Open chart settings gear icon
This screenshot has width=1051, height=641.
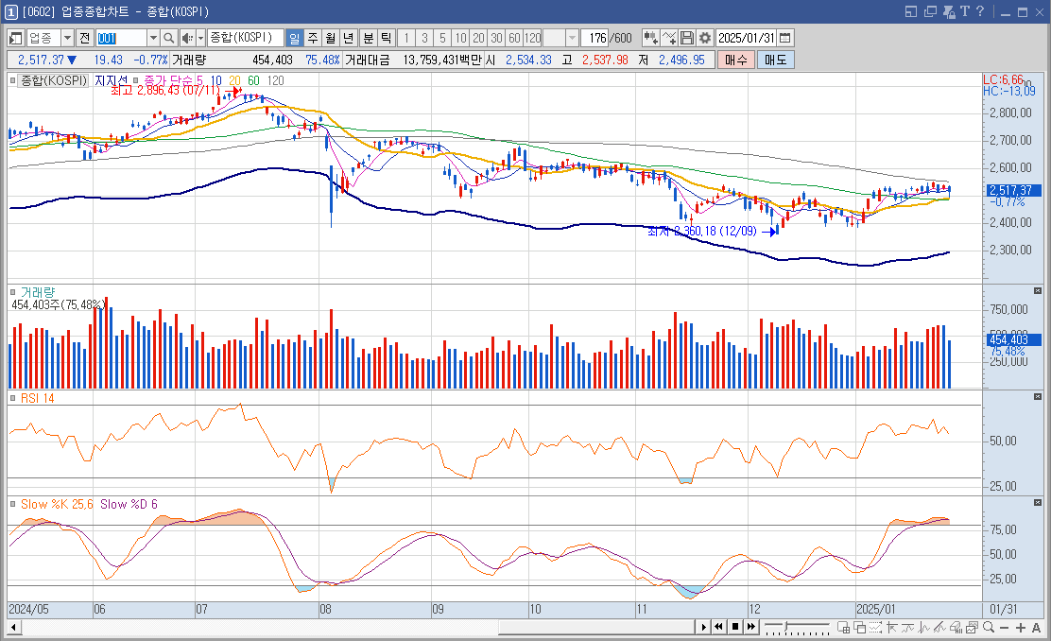click(705, 38)
